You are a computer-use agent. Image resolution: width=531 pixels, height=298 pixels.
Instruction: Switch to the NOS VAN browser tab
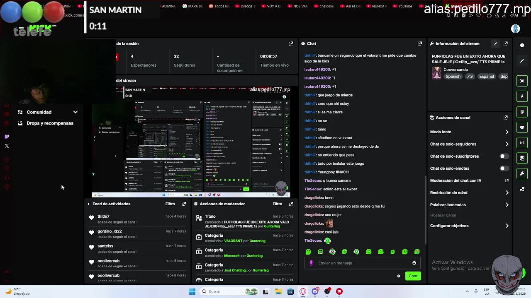pyautogui.click(x=298, y=6)
